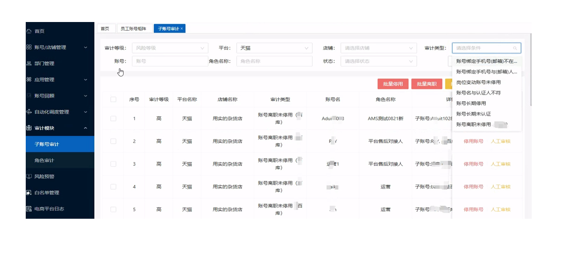
Task: Collapse the 审计模块 sidebar section
Action: coord(85,128)
